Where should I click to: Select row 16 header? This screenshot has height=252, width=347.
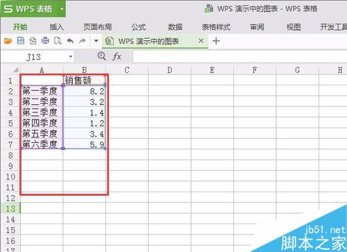click(10, 241)
